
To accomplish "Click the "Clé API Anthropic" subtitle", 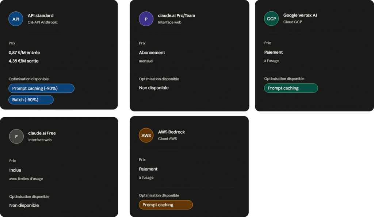I will [43, 22].
